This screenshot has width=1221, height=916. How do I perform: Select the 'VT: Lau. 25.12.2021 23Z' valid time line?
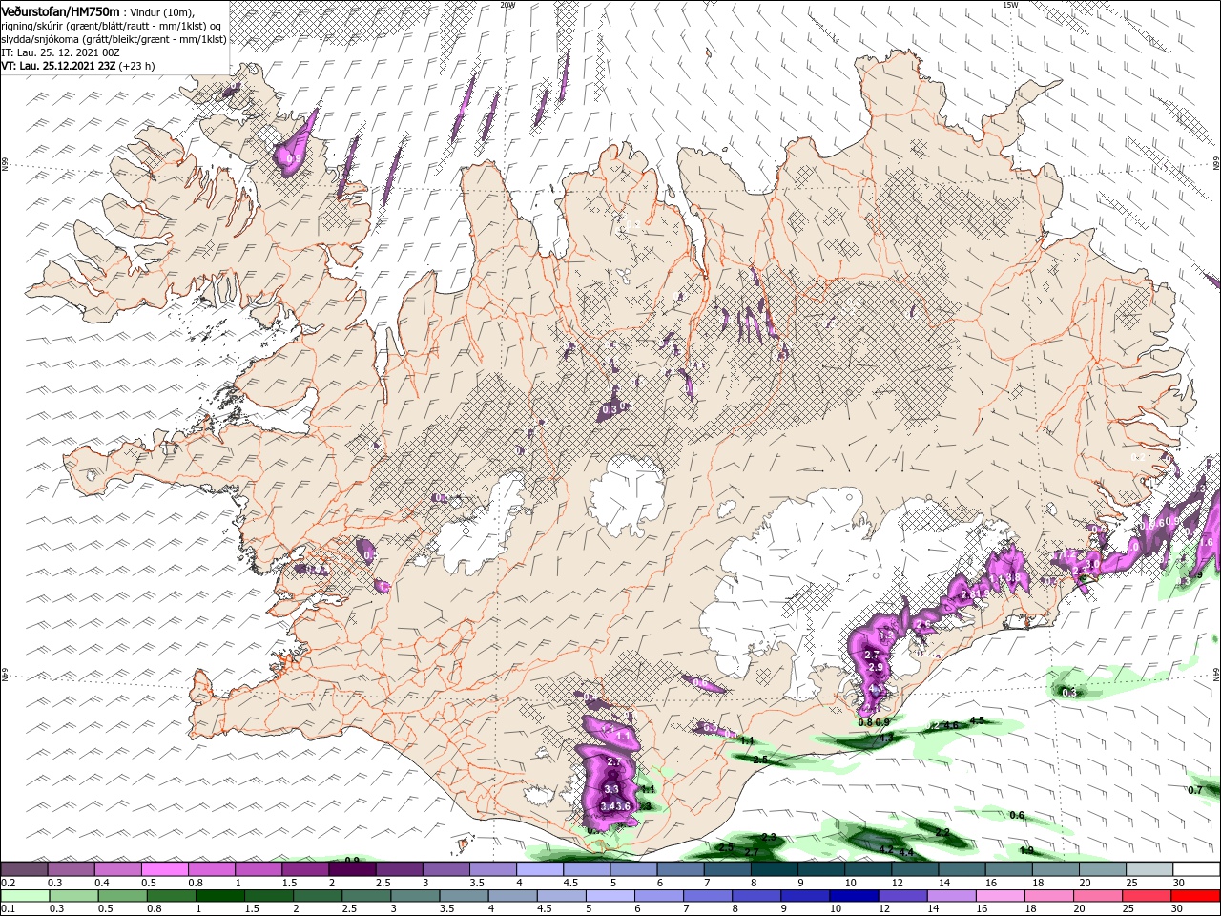pyautogui.click(x=57, y=66)
